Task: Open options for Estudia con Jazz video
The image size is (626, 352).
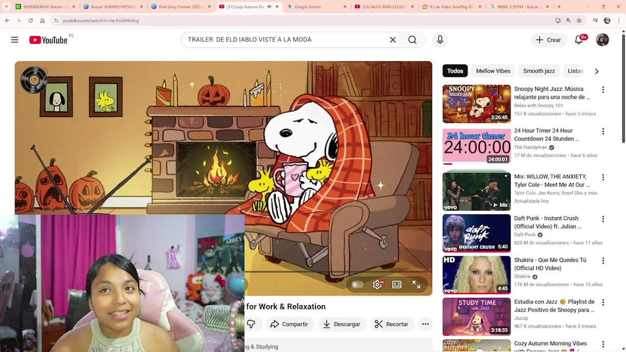Action: pyautogui.click(x=603, y=303)
